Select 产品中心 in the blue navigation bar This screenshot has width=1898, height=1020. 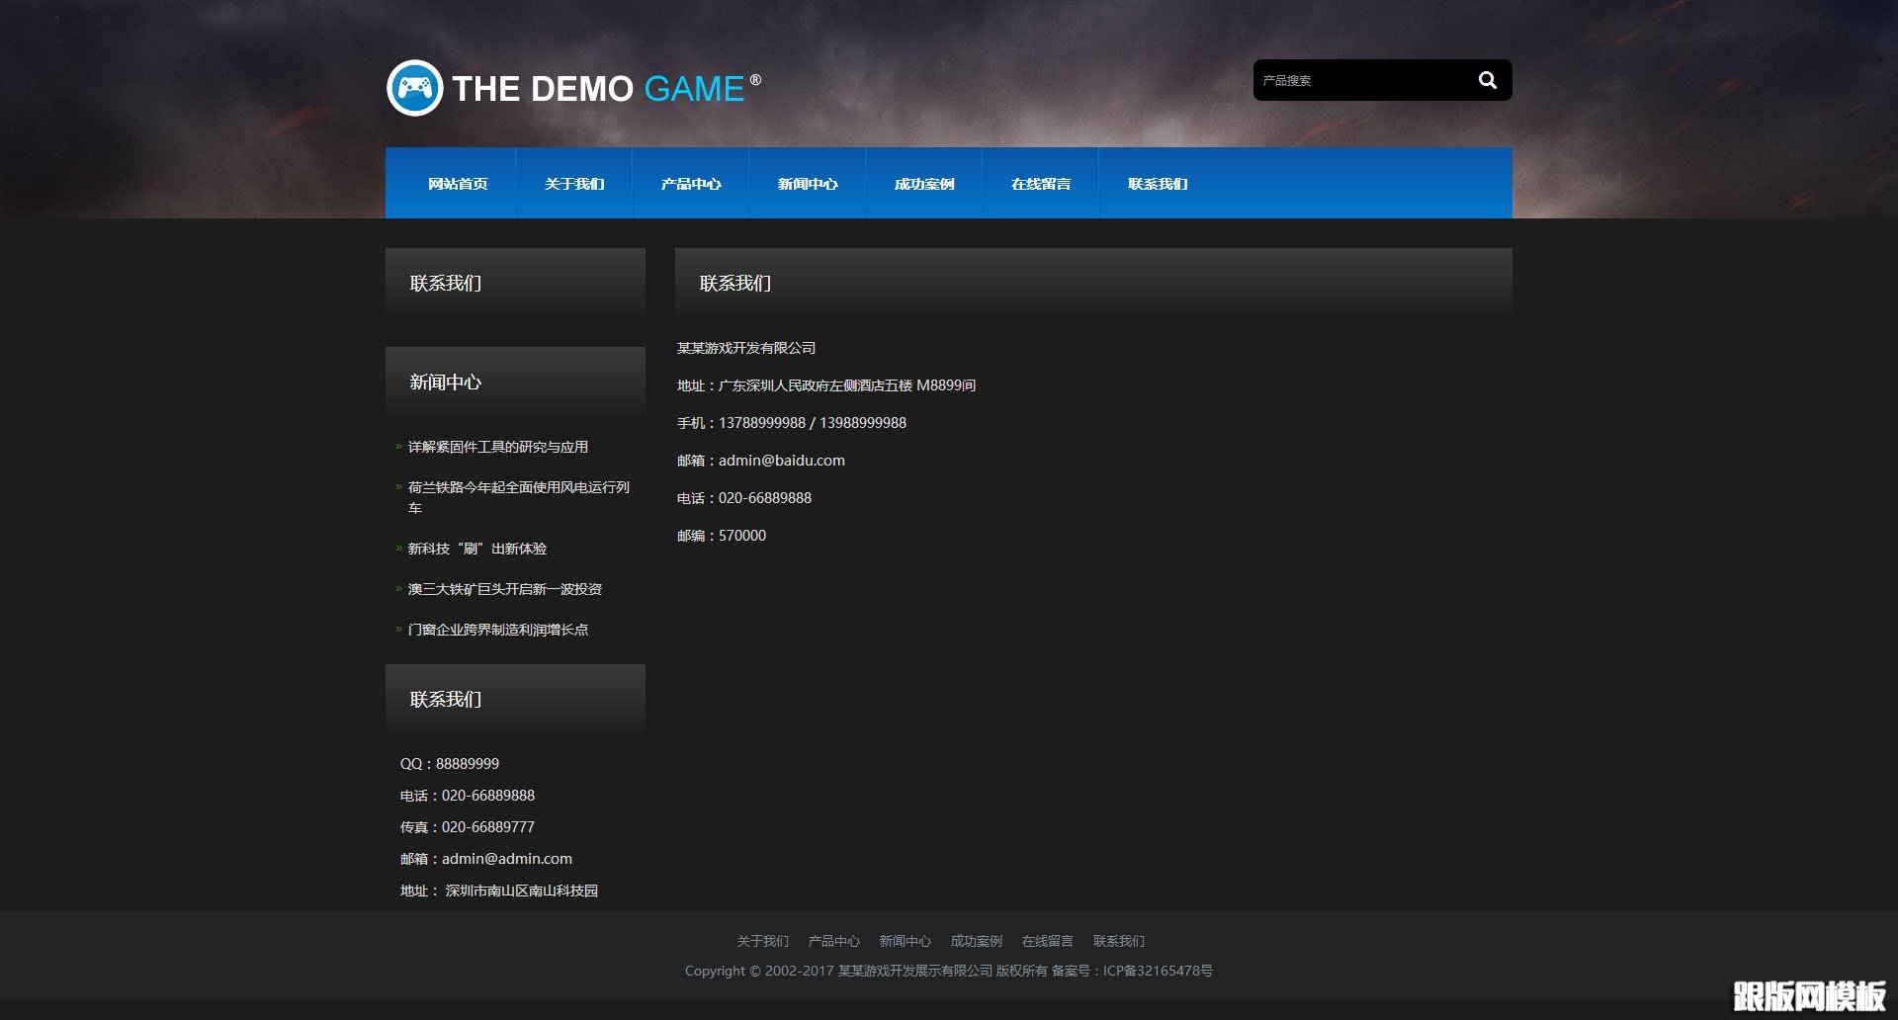691,184
